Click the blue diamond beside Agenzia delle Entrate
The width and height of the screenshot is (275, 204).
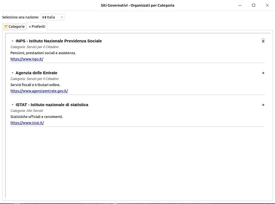point(12,73)
